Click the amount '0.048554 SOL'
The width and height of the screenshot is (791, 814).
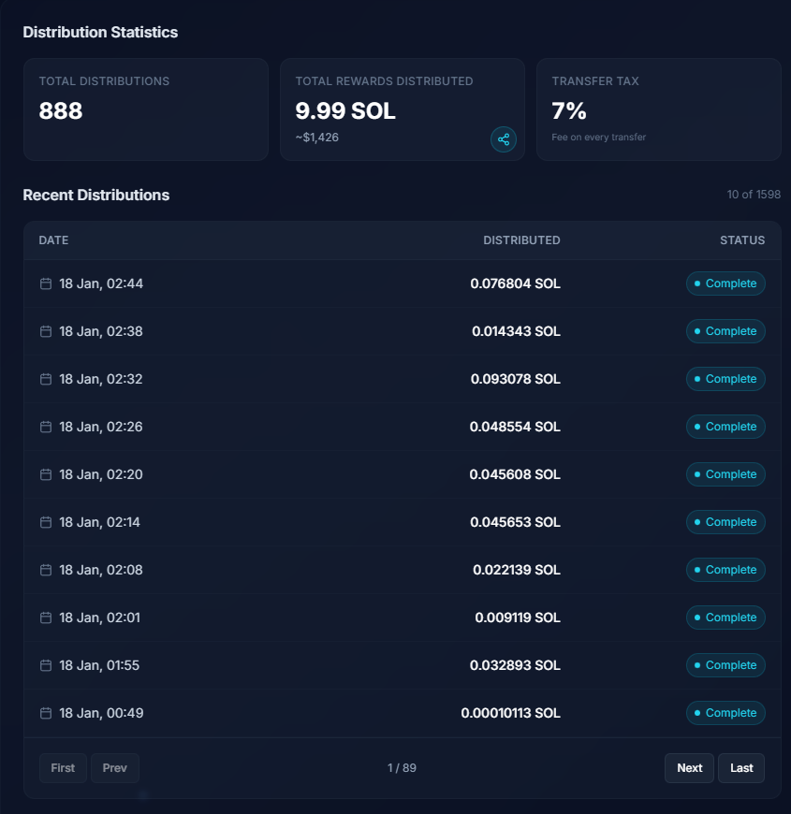[x=515, y=427]
